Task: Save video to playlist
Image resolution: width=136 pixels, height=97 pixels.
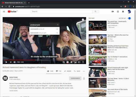Action: [x=77, y=71]
